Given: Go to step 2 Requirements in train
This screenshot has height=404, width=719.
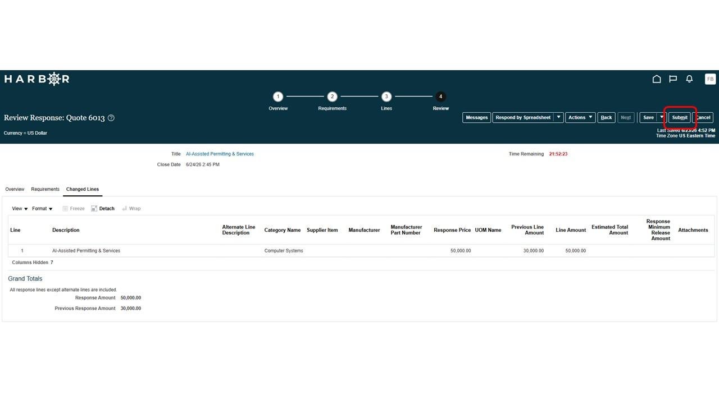Looking at the screenshot, I should click(x=332, y=97).
